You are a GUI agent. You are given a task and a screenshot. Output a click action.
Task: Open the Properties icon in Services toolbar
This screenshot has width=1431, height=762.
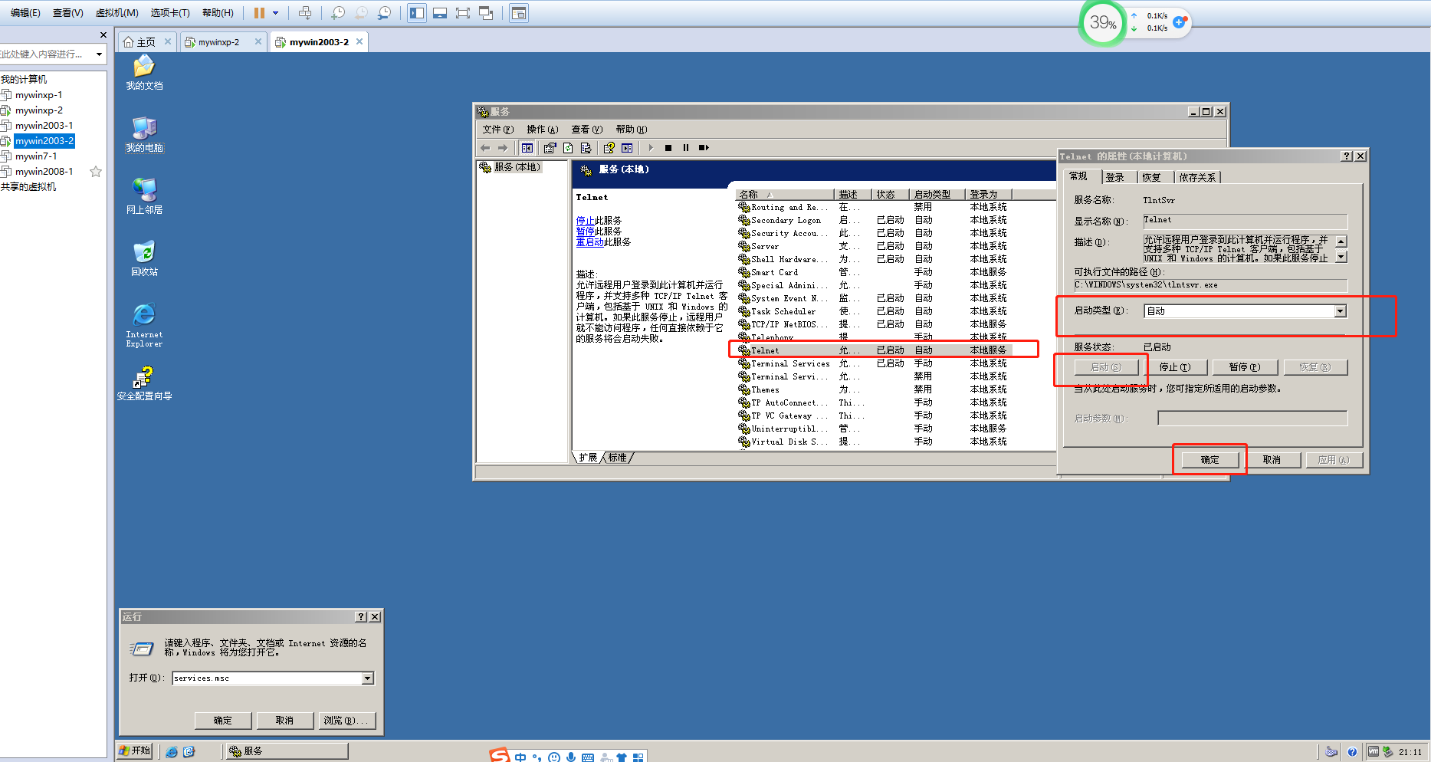549,147
